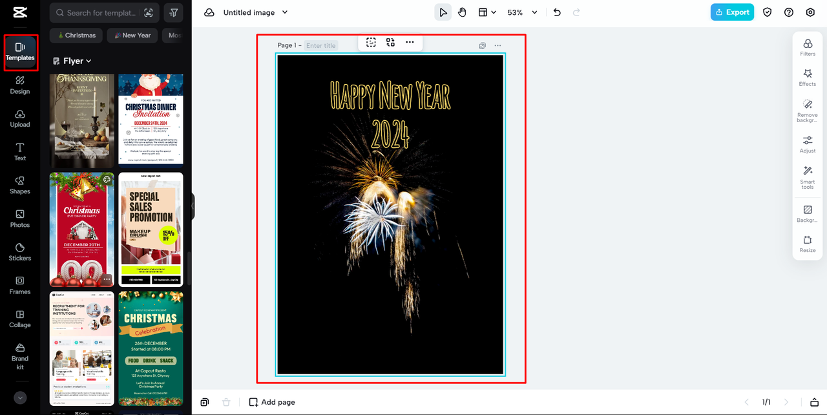Open more options on red Christmas template
The width and height of the screenshot is (827, 415).
(x=107, y=279)
